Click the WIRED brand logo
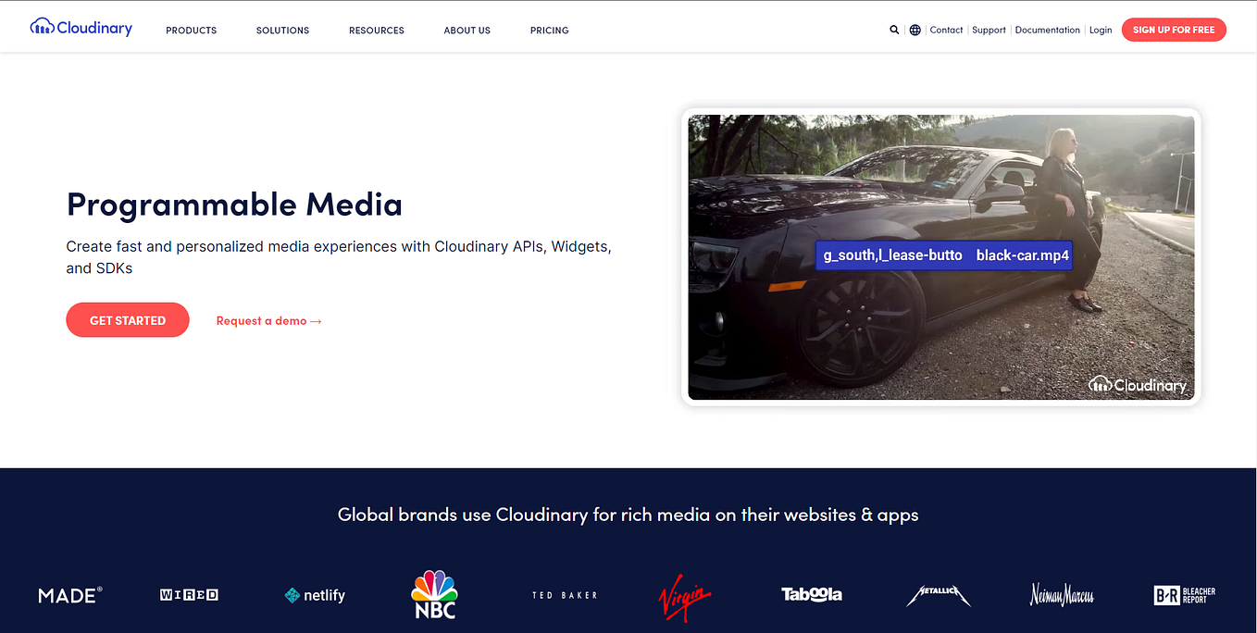Viewport: 1257px width, 633px height. coord(189,595)
